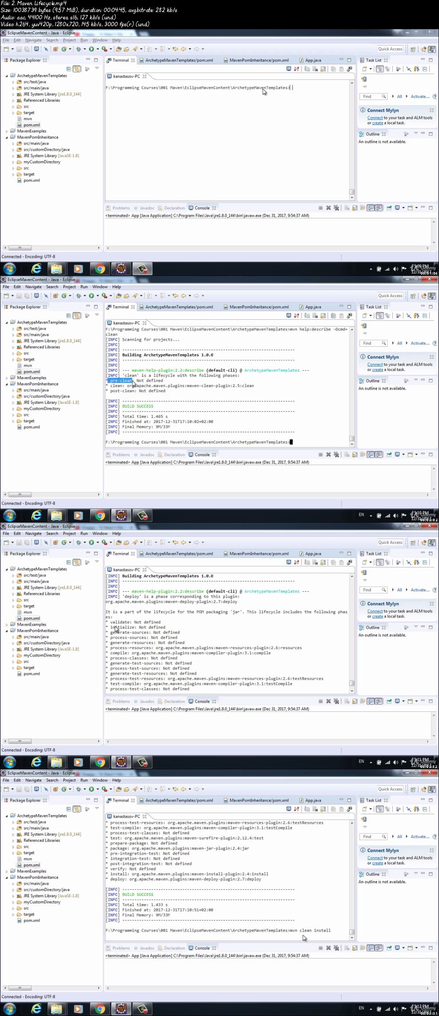Open Display Selected Console dropdown in 00:02:02 frame
Image resolution: width=439 pixels, height=1016 pixels.
pos(403,455)
